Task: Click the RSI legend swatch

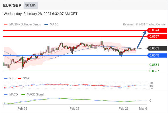Action: (x=6, y=79)
